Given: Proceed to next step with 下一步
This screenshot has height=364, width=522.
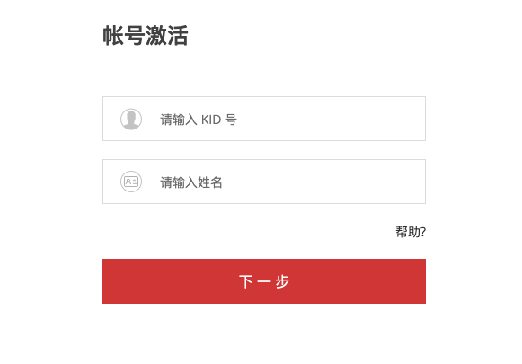Looking at the screenshot, I should [x=264, y=281].
